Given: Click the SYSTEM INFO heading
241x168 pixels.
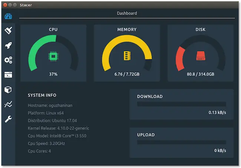Looking at the screenshot, I should pos(42,95).
